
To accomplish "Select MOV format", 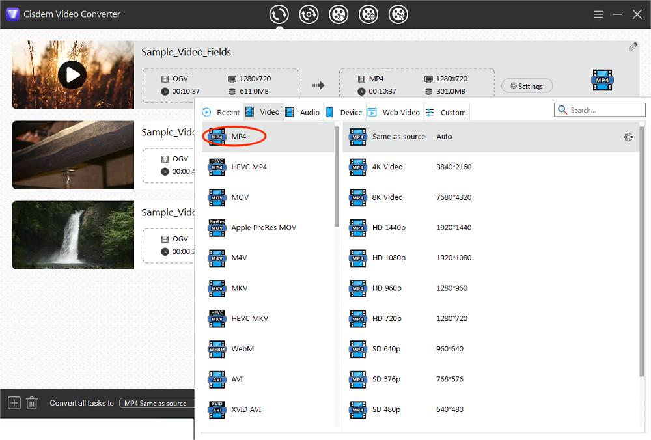I will point(268,197).
